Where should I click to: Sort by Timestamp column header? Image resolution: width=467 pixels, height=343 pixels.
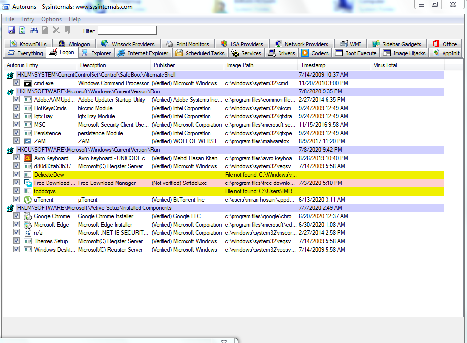[x=334, y=65]
